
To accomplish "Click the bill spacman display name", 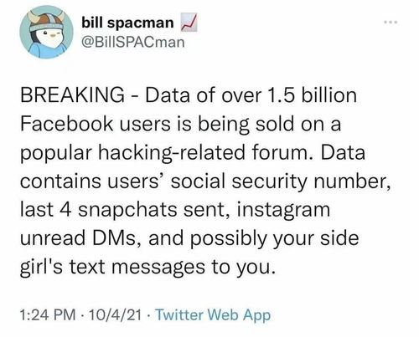I will (x=127, y=23).
